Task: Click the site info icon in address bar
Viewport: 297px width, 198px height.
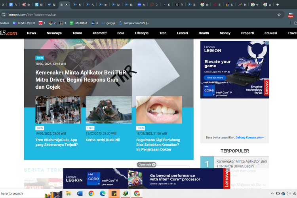Action: (x=4, y=15)
